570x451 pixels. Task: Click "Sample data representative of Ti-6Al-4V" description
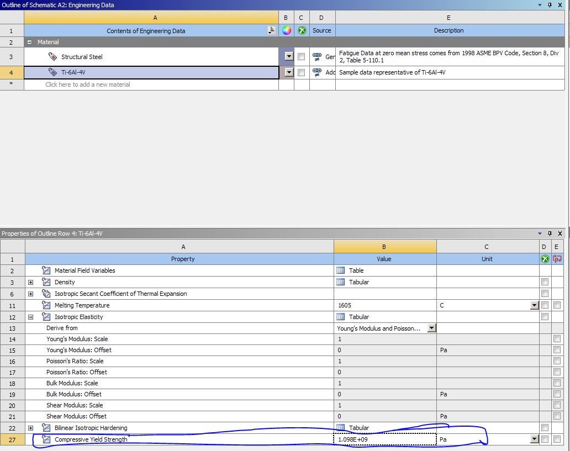392,72
